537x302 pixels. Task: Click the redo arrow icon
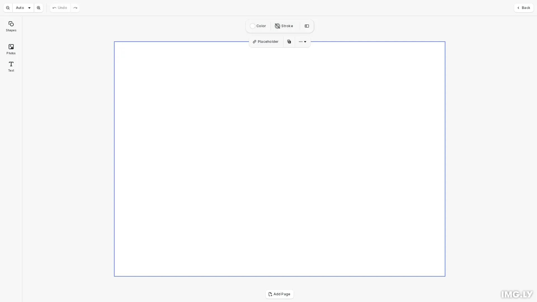click(x=75, y=8)
